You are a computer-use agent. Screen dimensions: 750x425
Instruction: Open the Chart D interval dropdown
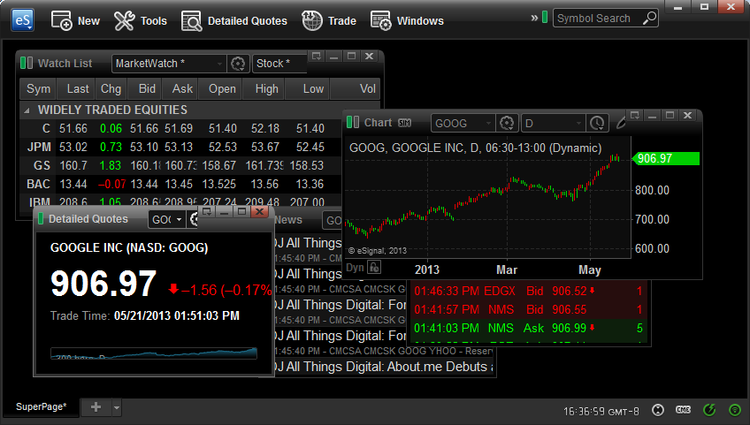[x=554, y=124]
